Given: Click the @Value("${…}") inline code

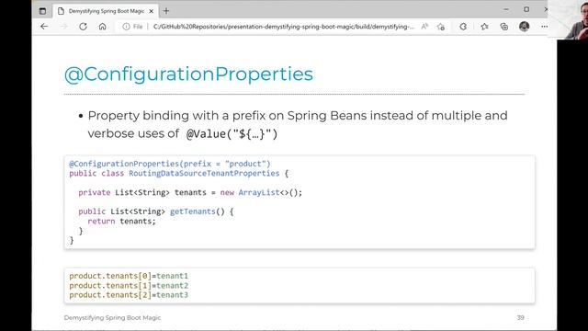Looking at the screenshot, I should point(232,134).
